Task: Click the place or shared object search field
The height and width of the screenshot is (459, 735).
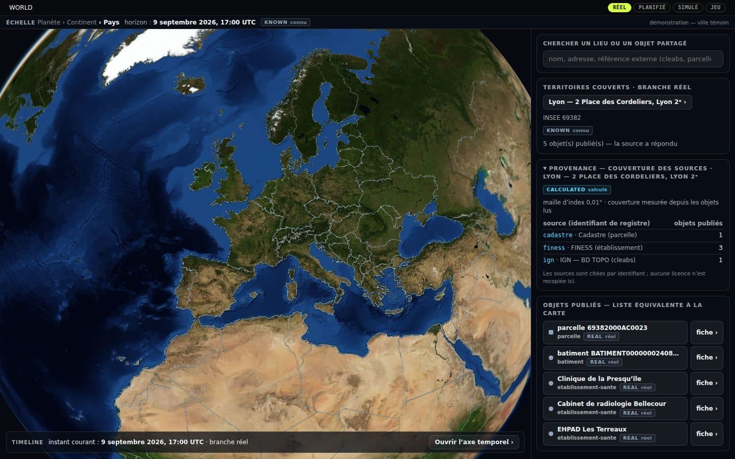Action: 633,59
